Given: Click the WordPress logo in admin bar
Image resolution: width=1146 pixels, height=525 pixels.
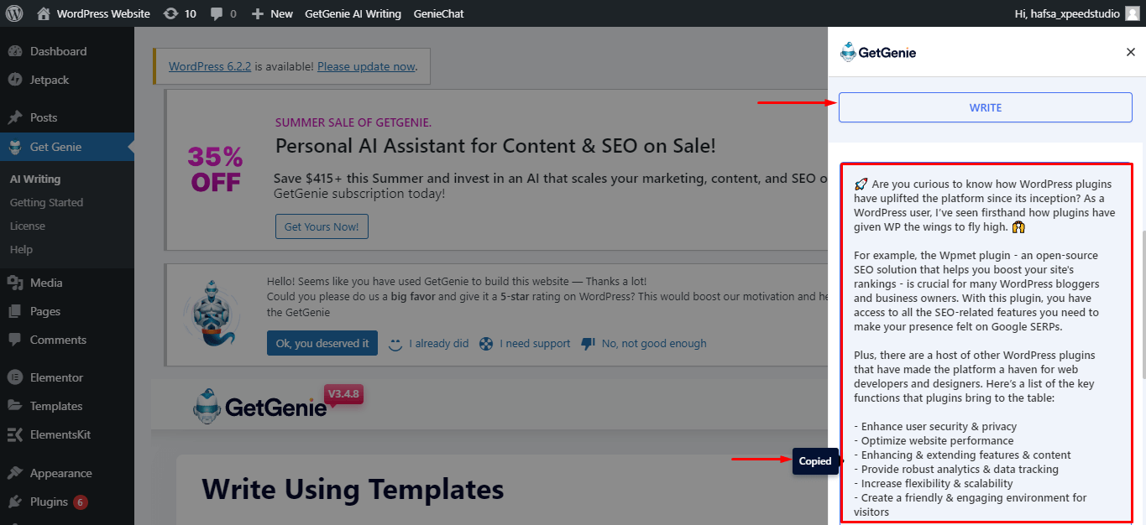Looking at the screenshot, I should pyautogui.click(x=14, y=13).
